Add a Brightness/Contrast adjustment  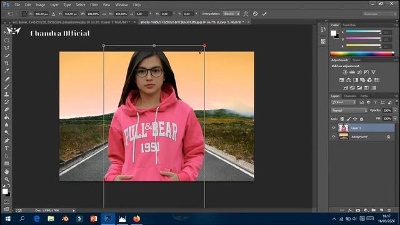(x=345, y=72)
